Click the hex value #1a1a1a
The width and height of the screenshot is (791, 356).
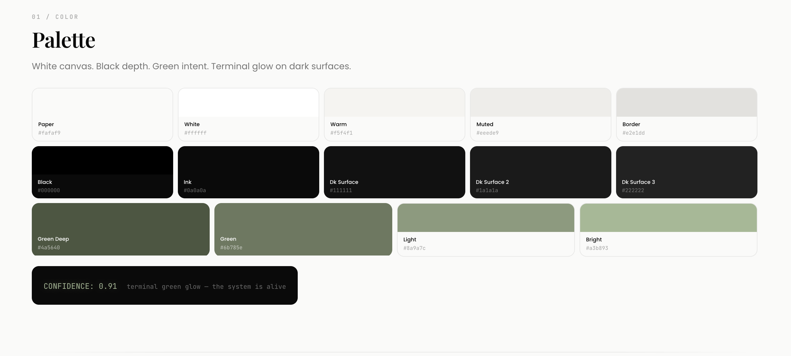coord(487,190)
